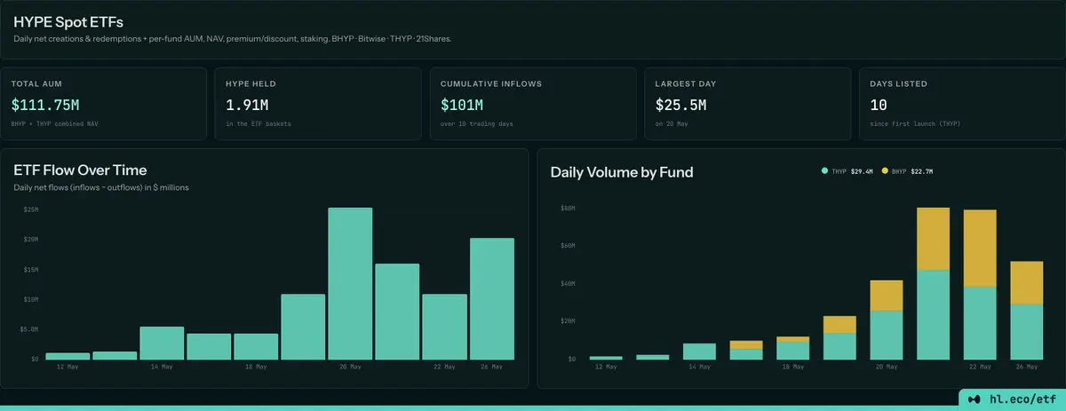
Task: Click the Largest Day value $25.5M
Action: point(681,105)
